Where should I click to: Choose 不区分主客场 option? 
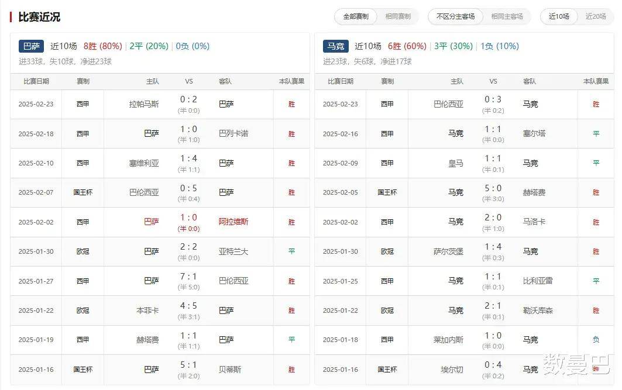coord(455,16)
